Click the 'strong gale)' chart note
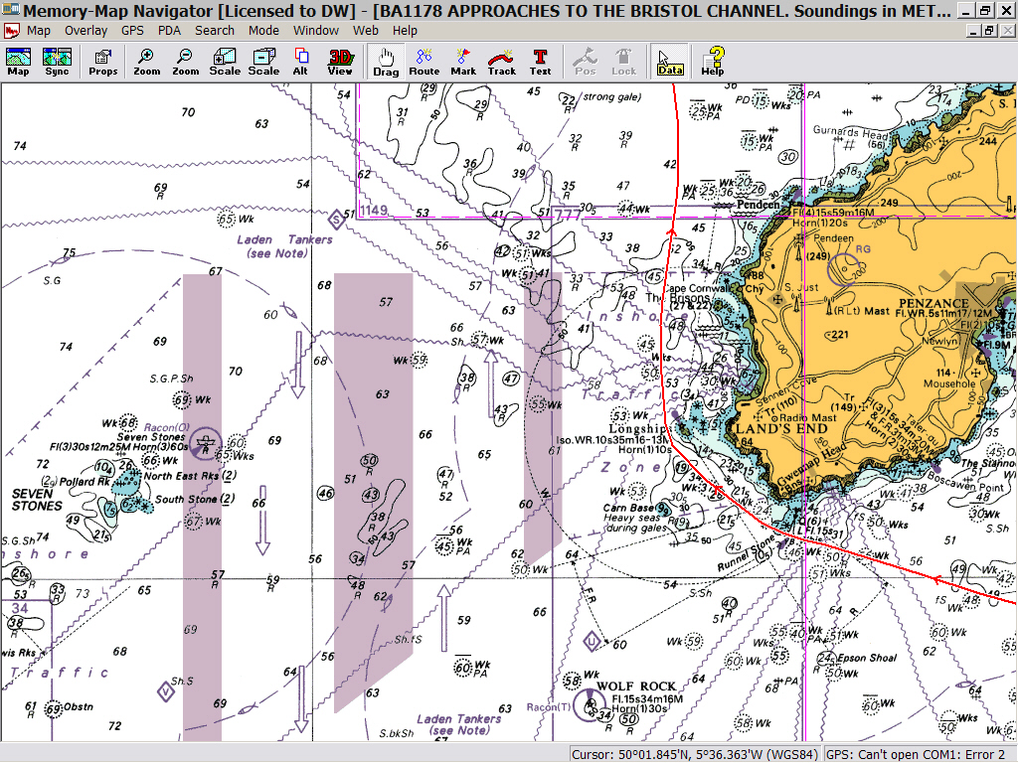Screen dimensions: 1018x763 [x=612, y=96]
